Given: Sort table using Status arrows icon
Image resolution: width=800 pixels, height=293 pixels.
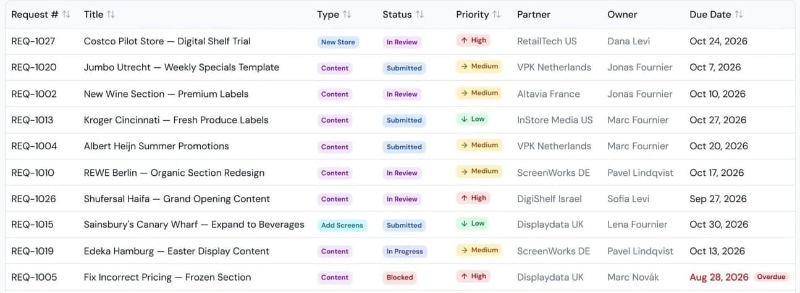Looking at the screenshot, I should [419, 14].
